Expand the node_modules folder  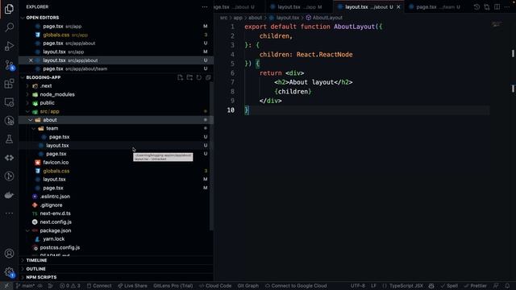[x=27, y=94]
